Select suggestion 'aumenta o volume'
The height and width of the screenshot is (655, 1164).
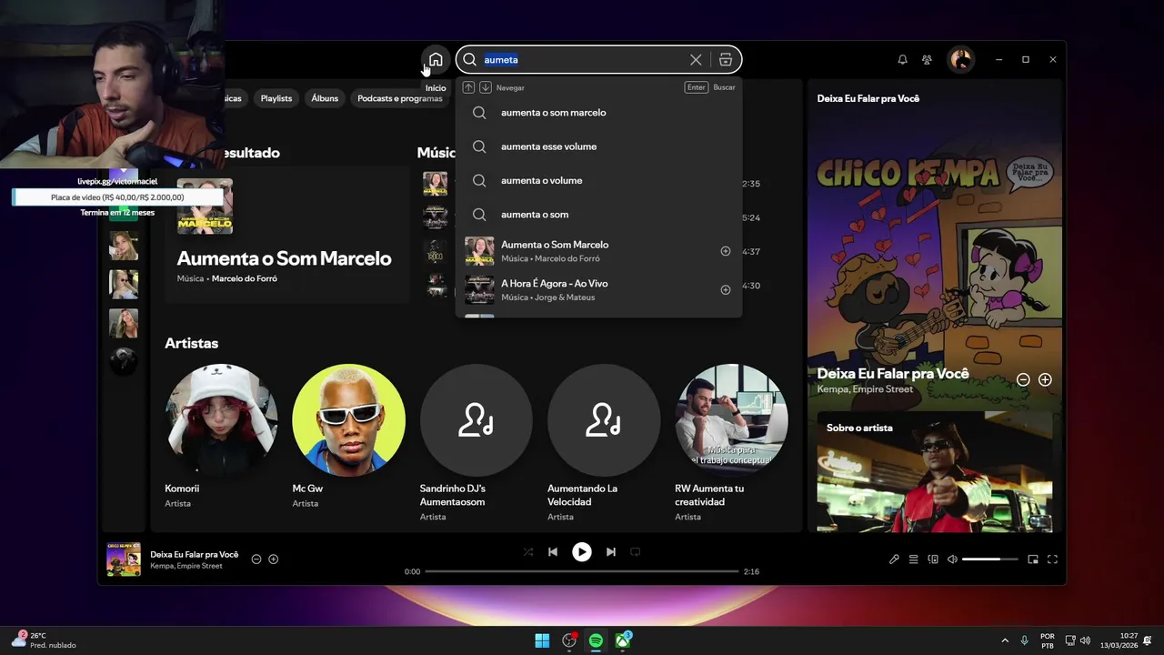click(598, 180)
